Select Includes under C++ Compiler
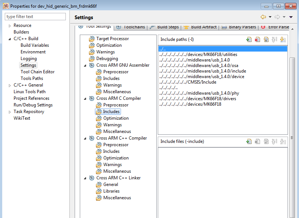Screen dimensions: 299x218 pos(111,151)
